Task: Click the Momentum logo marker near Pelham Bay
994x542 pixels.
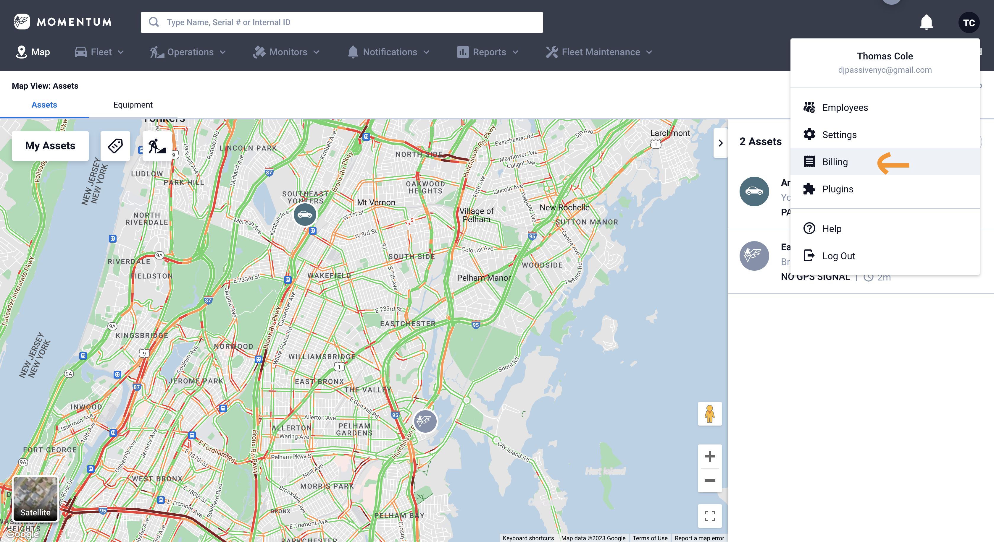Action: 425,421
